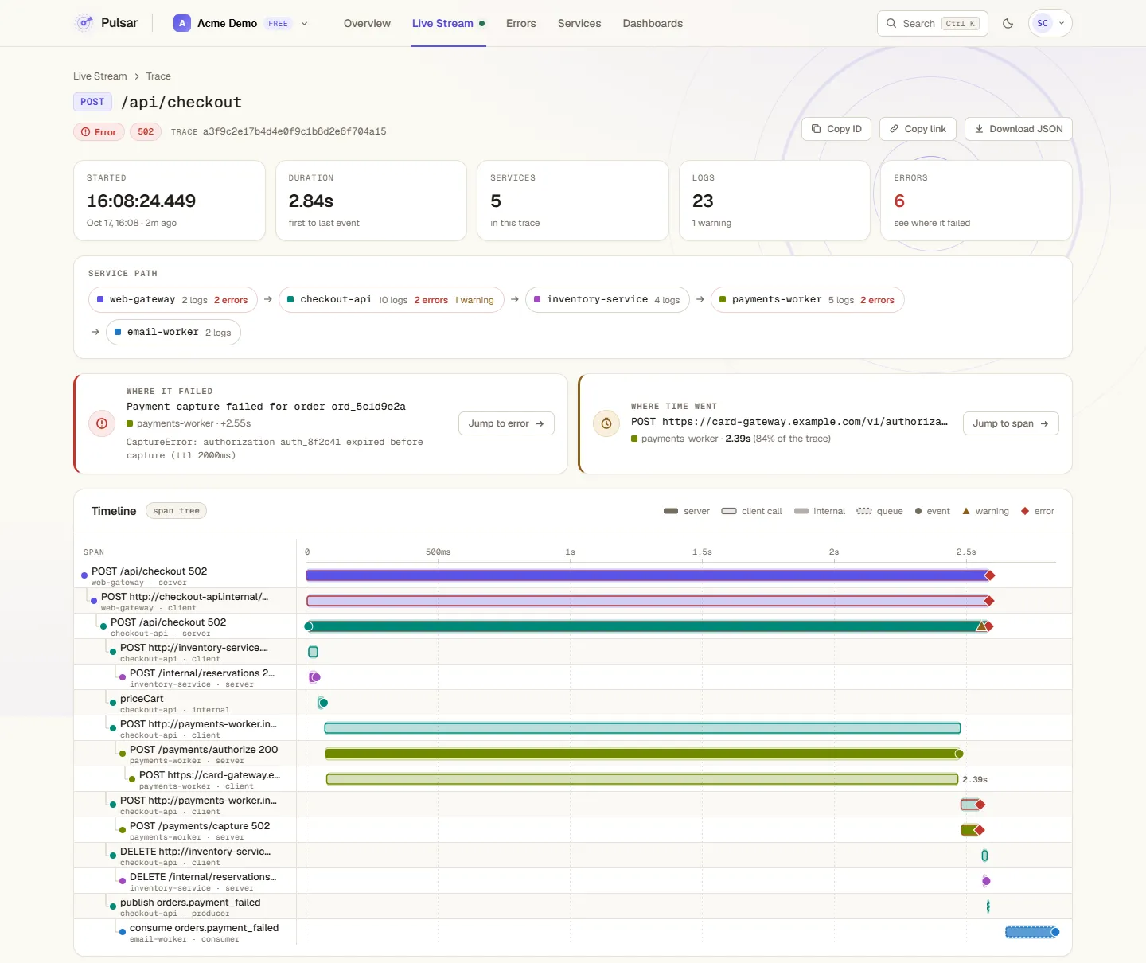Toggle dark mode moon icon
Viewport: 1146px width, 963px height.
pyautogui.click(x=1008, y=23)
